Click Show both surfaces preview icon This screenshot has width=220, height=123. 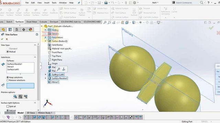pyautogui.click(x=25, y=96)
